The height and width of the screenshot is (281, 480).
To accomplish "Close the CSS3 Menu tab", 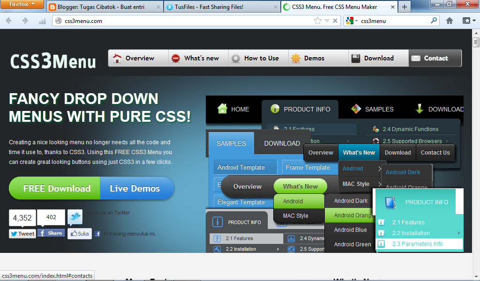I will point(392,7).
